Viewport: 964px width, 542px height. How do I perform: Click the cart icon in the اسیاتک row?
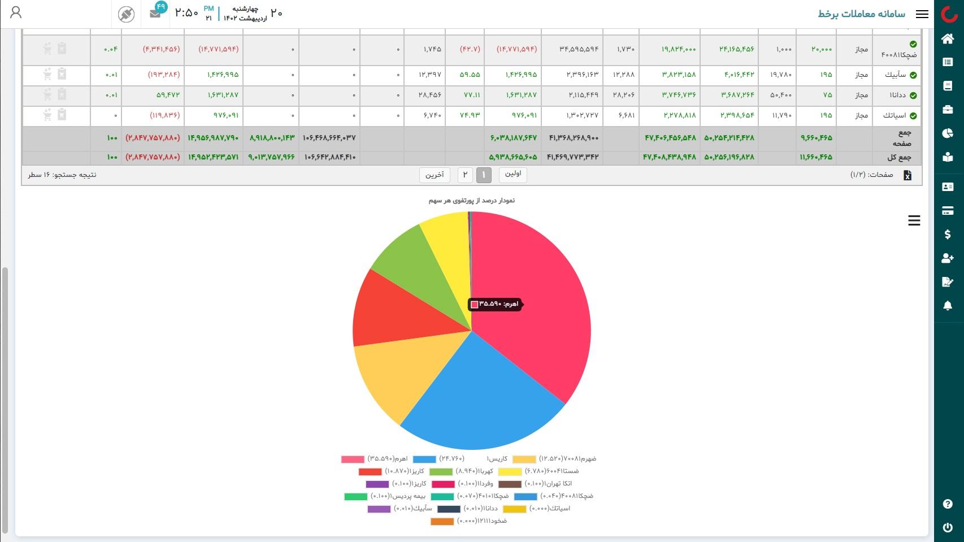click(x=47, y=115)
